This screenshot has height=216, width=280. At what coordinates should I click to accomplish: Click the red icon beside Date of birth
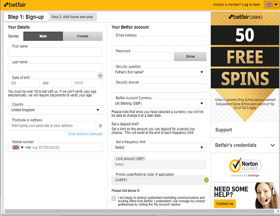pyautogui.click(x=100, y=75)
